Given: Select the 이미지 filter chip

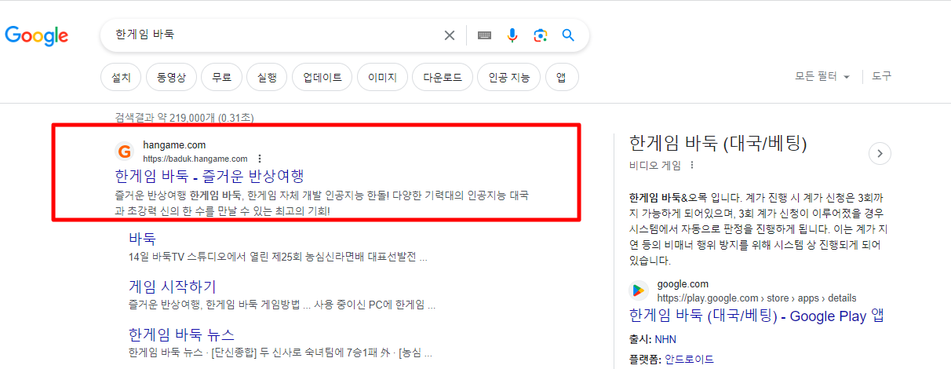Looking at the screenshot, I should pos(382,78).
